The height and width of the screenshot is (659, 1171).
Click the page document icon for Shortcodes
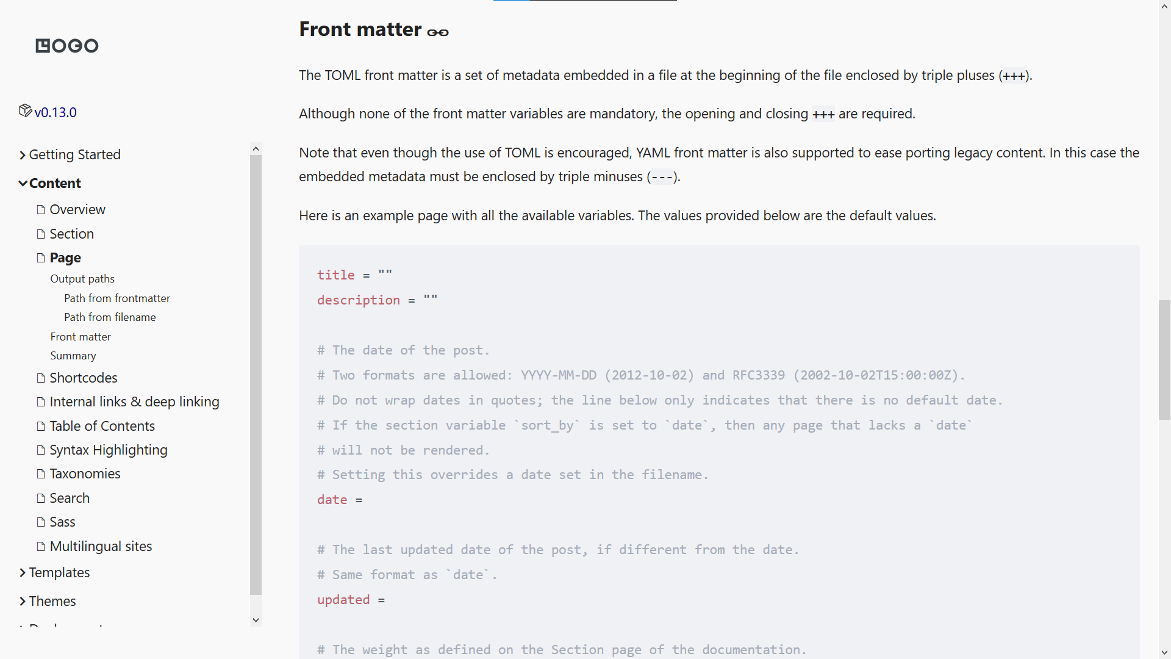(41, 377)
